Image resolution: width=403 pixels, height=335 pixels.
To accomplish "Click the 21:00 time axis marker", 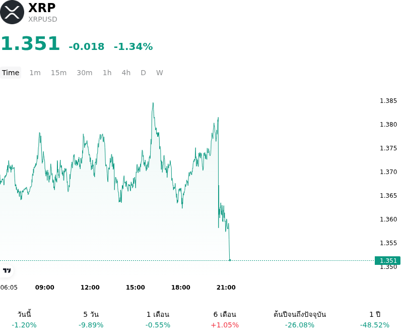I will [x=226, y=288].
